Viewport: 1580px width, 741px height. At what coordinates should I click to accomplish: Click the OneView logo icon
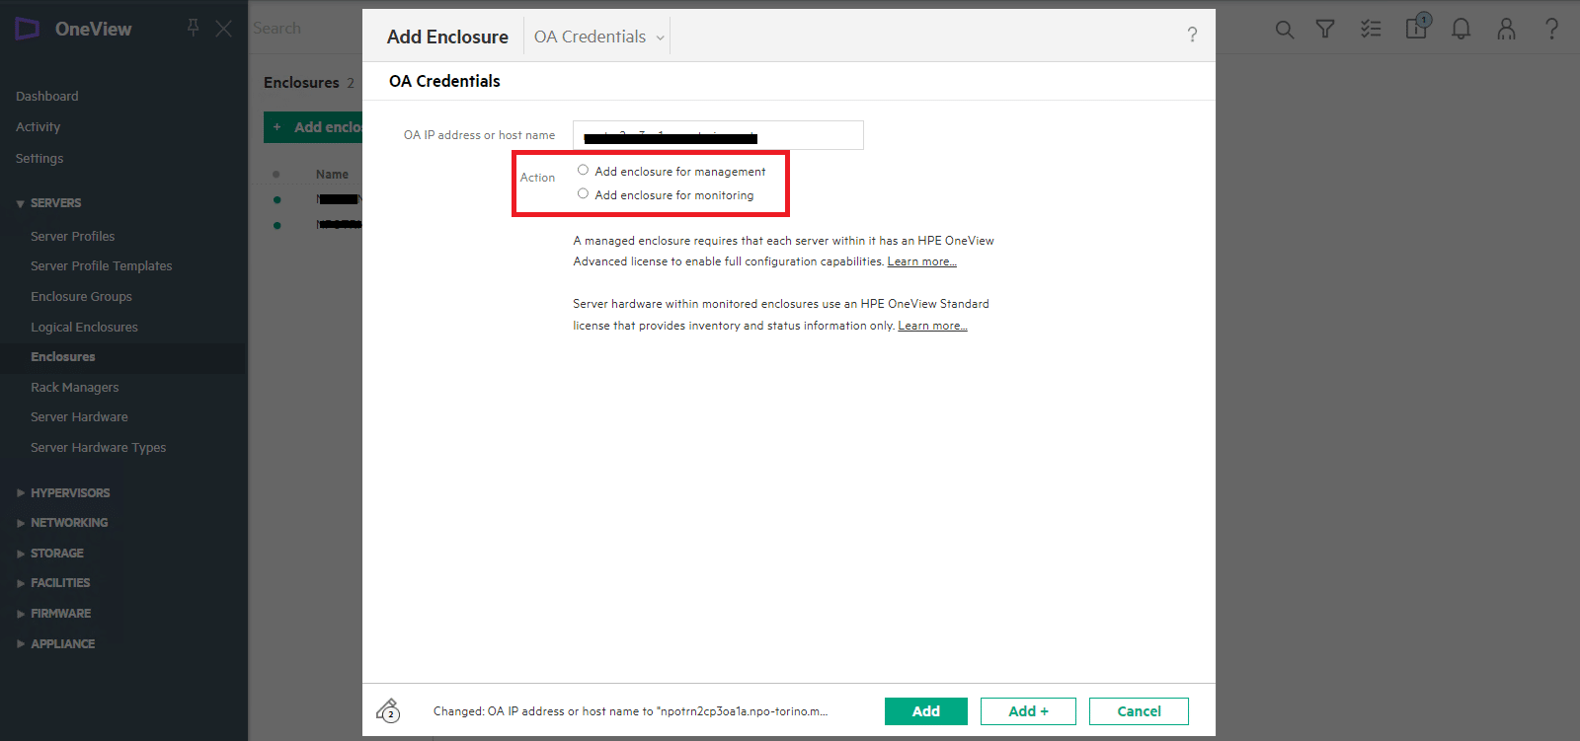28,29
